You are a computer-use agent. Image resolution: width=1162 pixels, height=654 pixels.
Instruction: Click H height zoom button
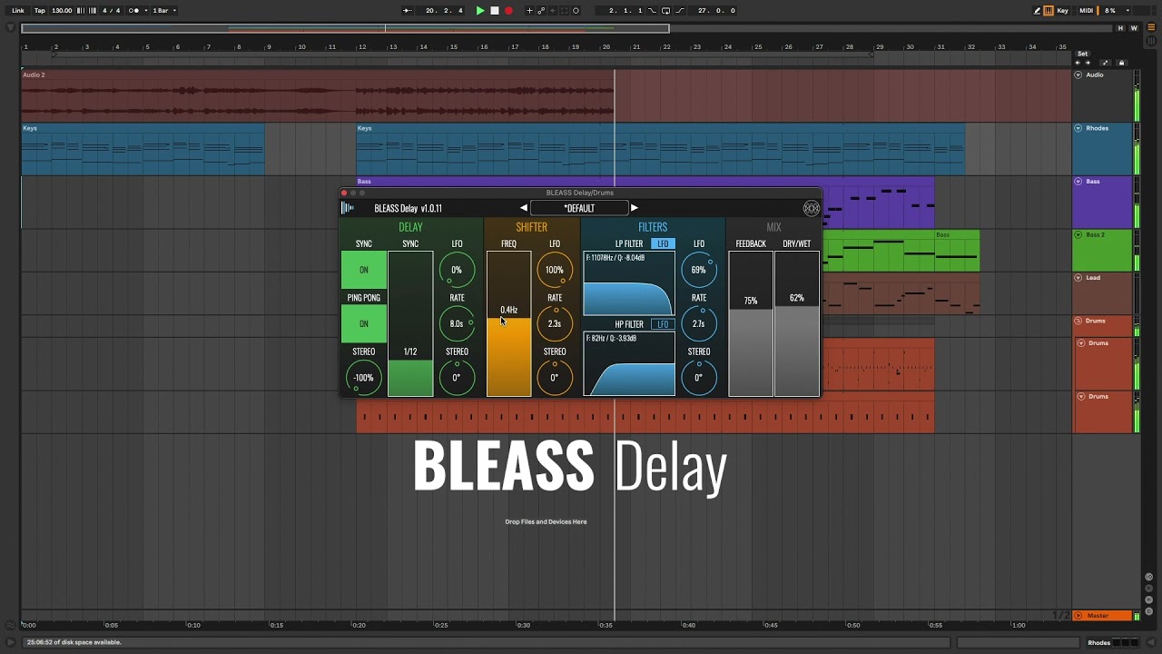(1120, 28)
